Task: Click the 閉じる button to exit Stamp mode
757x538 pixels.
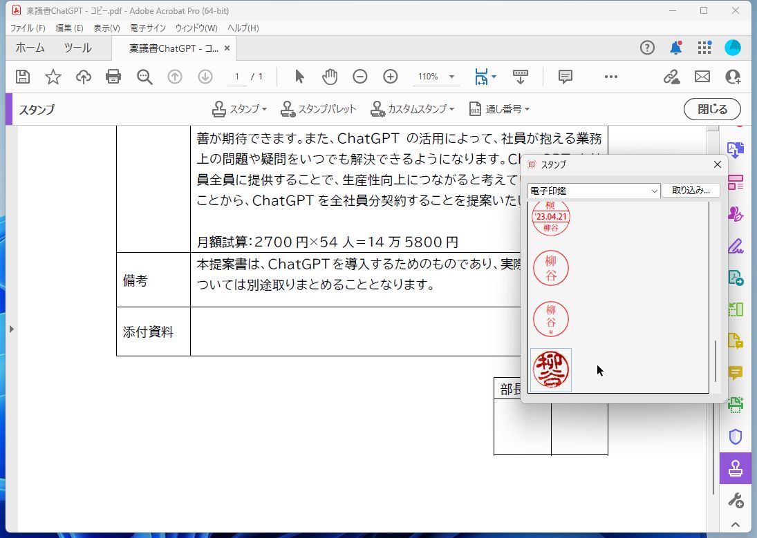Action: pyautogui.click(x=711, y=109)
